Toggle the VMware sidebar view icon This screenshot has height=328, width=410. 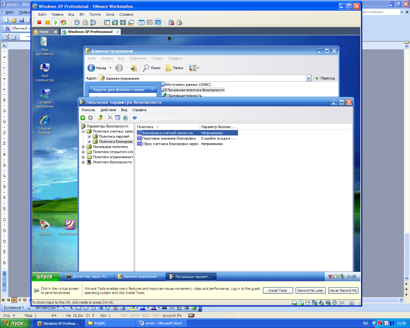107,22
